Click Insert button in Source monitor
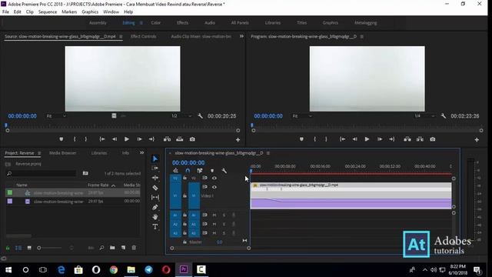 tap(168, 139)
